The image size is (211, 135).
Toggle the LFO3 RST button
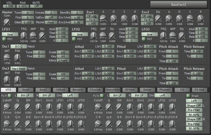[x=144, y=39]
